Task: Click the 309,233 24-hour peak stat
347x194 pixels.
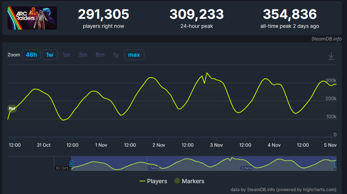Action: (197, 14)
